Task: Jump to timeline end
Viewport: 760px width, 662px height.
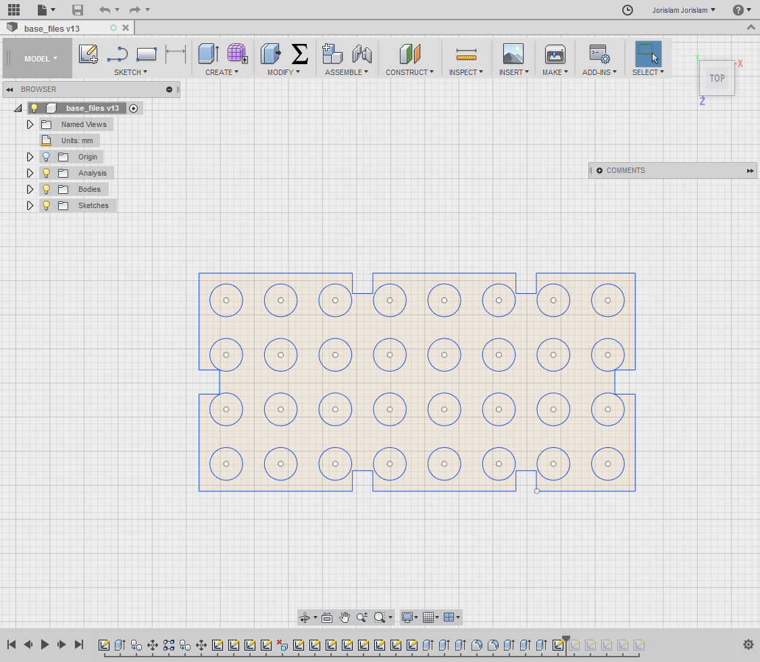Action: point(78,644)
